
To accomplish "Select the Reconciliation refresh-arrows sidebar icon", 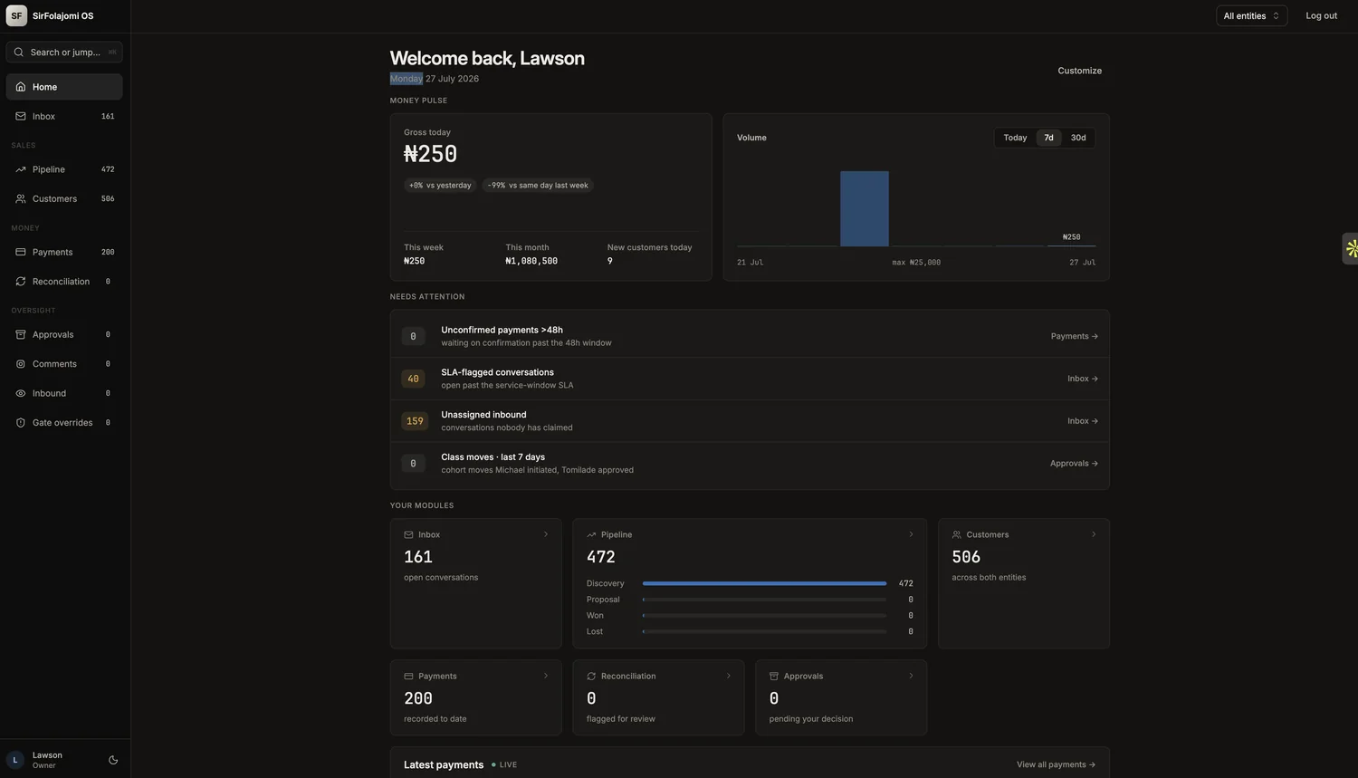I will (x=21, y=282).
